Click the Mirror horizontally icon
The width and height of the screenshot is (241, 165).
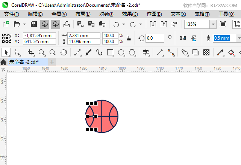tap(183, 38)
